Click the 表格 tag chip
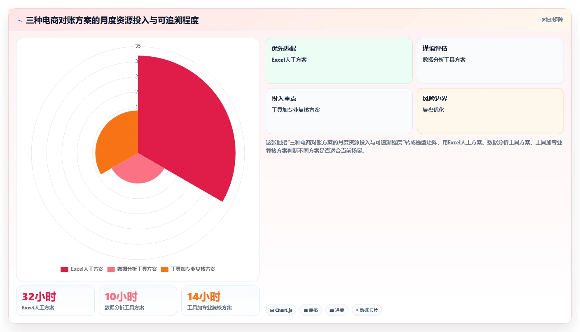 pos(311,310)
